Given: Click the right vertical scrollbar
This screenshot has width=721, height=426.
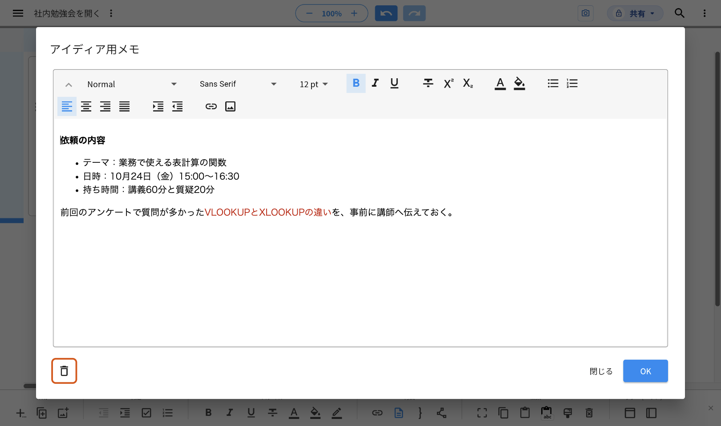Looking at the screenshot, I should pos(717,179).
